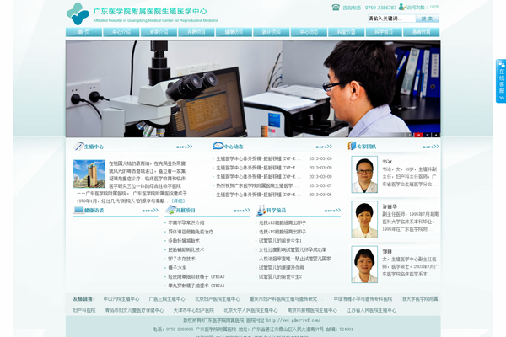
Task: Click the hospital building thumbnail image
Action: click(89, 174)
